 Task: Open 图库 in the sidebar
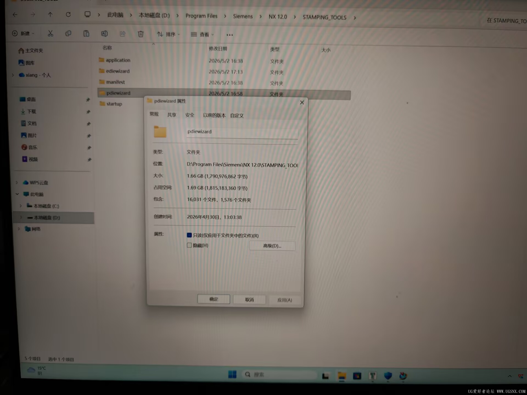tap(27, 63)
